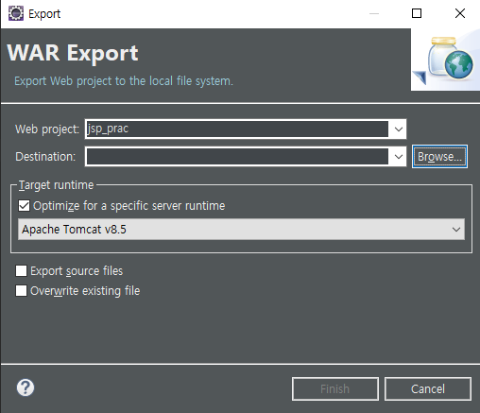Click the Cancel button

point(428,388)
